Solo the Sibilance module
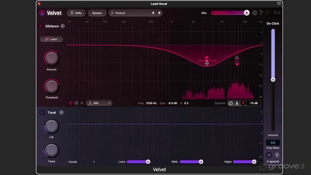 (63, 26)
